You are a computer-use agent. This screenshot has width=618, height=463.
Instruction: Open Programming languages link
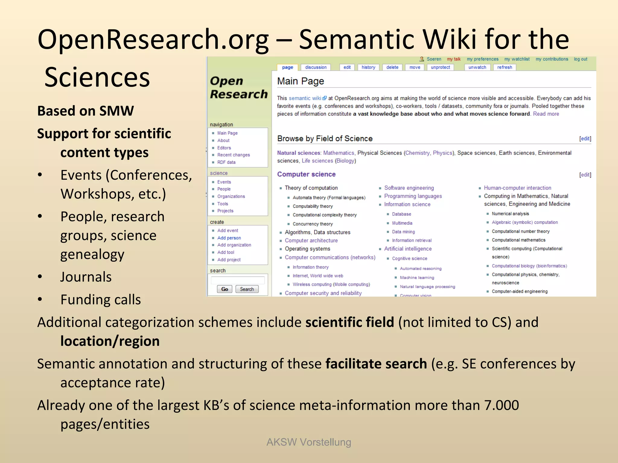point(413,196)
